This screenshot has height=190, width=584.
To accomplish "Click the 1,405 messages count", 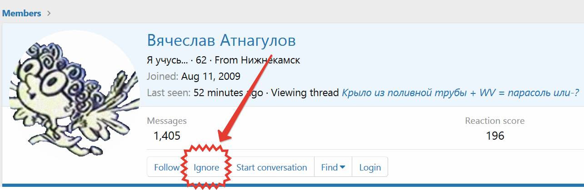I will pos(167,136).
